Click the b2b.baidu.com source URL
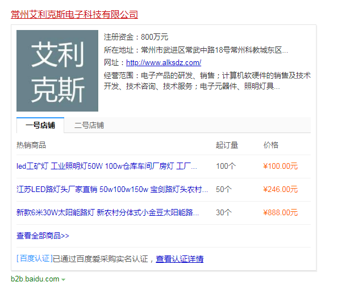 [35, 279]
